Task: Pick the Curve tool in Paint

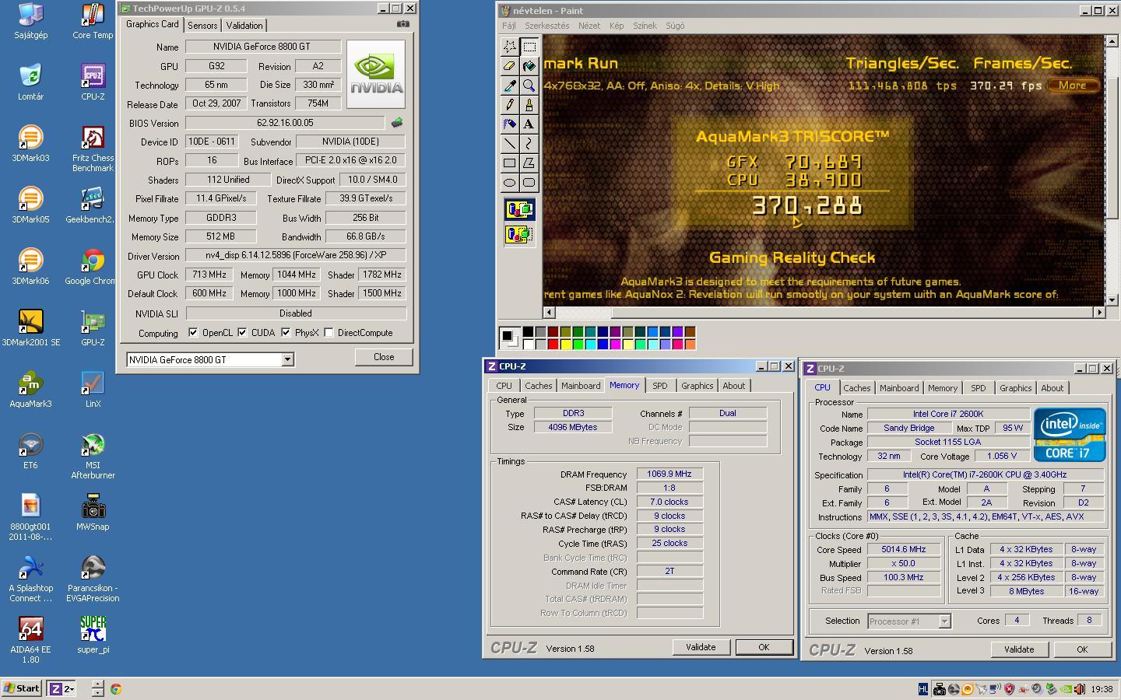Action: pyautogui.click(x=529, y=143)
